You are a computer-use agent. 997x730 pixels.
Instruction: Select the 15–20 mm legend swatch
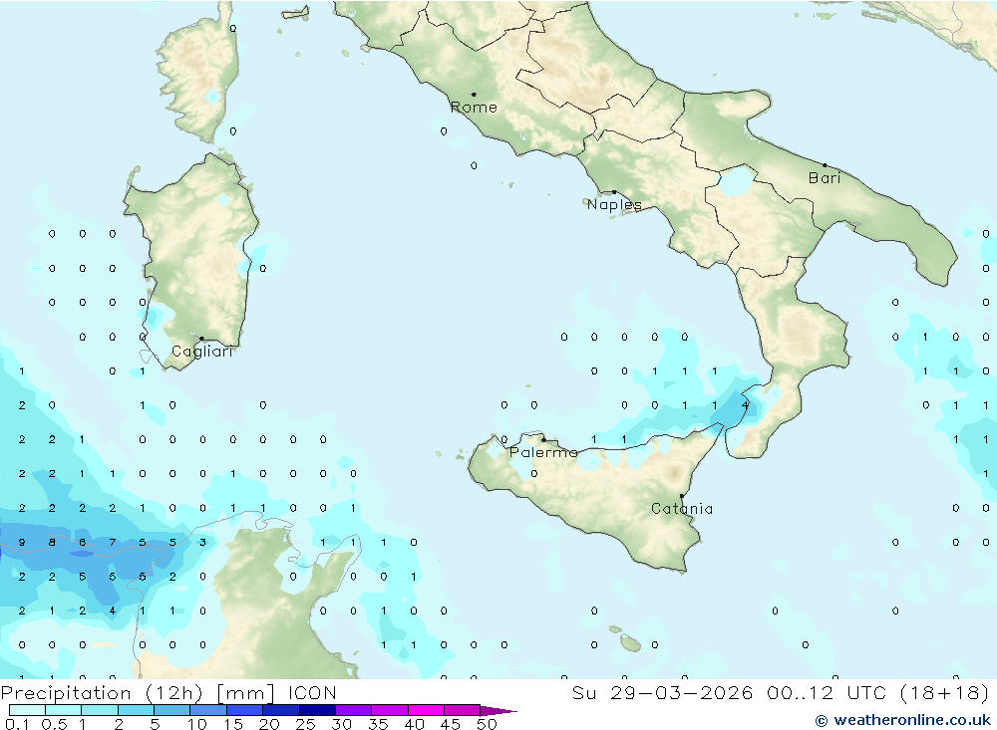click(245, 710)
